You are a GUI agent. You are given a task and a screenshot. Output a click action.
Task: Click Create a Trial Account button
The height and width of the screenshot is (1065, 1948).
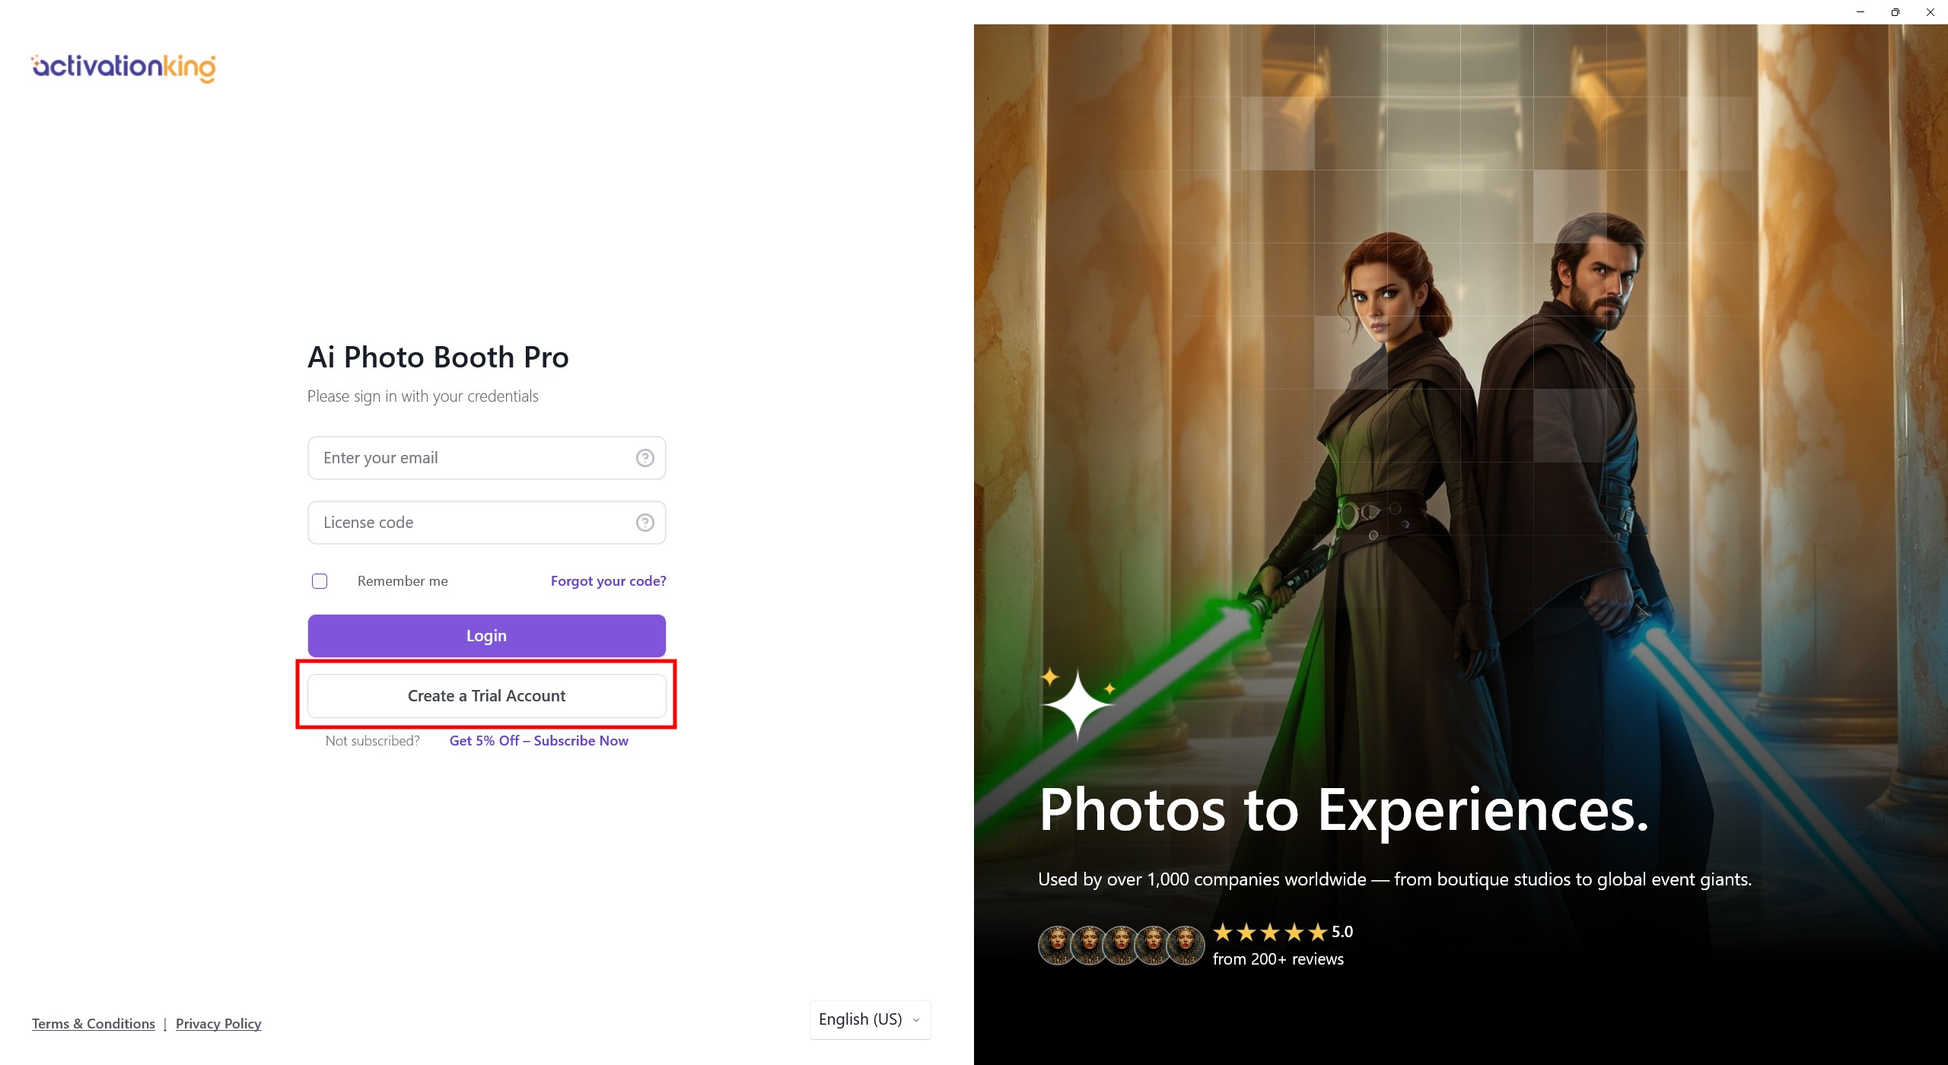click(486, 696)
